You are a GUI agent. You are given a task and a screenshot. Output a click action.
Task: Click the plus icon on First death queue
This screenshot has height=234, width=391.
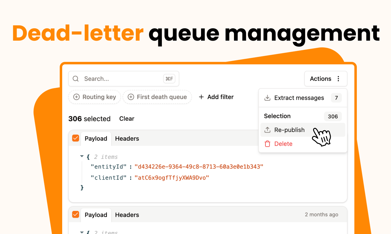(x=131, y=97)
